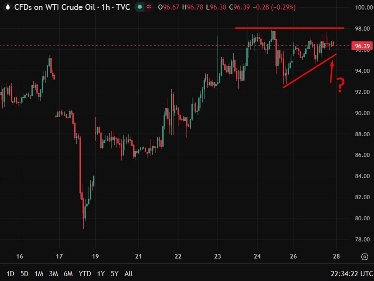
Task: Click the red question mark annotation
Action: point(340,85)
